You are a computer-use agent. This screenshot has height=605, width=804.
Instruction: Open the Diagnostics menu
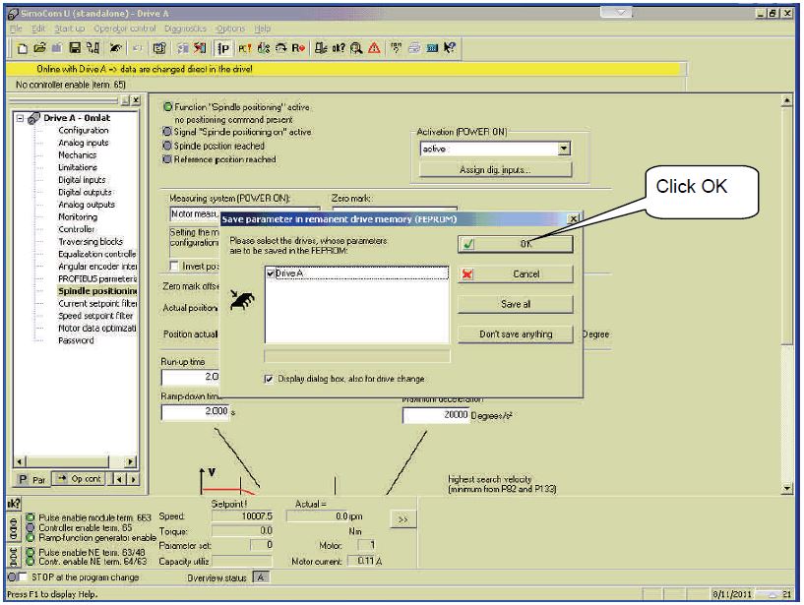click(185, 29)
